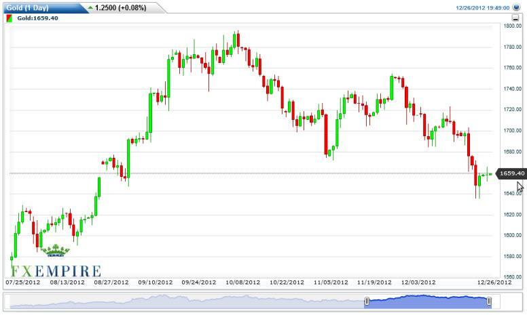Click the unselected left area of the navigator
Image resolution: width=527 pixels, height=315 pixels.
click(183, 300)
